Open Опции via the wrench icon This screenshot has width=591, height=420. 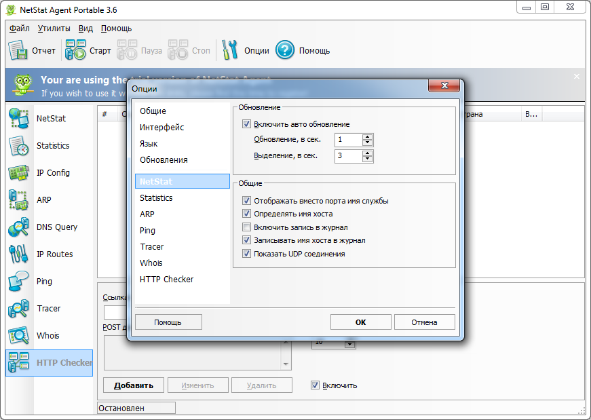tap(229, 50)
